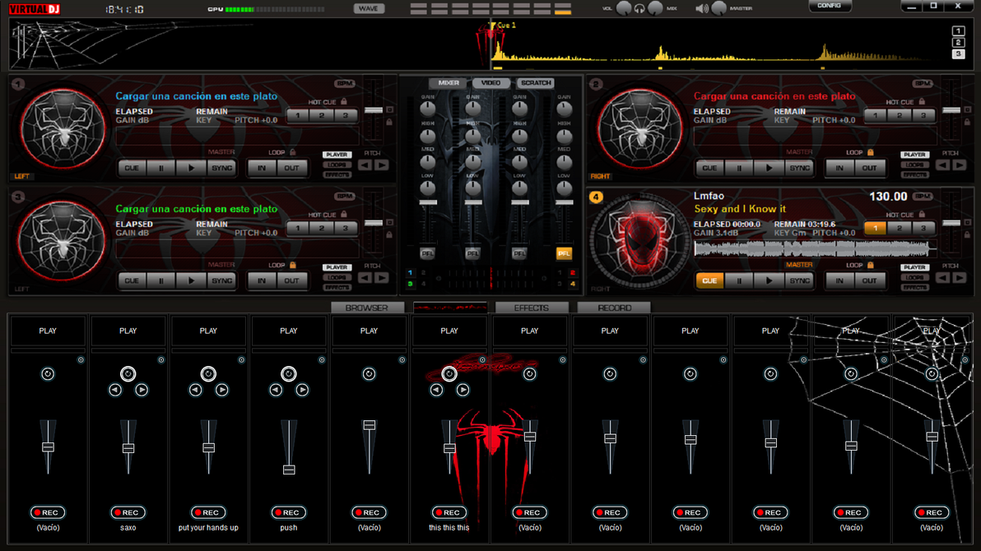Trigger hot cue 2 on deck 1

pos(321,115)
